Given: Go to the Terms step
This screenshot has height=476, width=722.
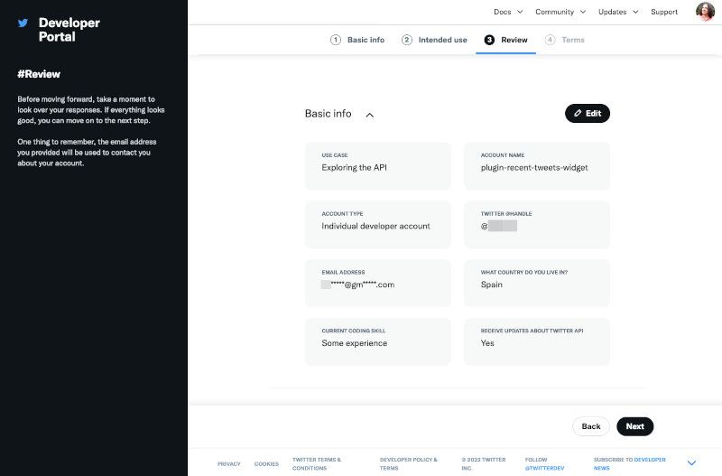Looking at the screenshot, I should [565, 40].
